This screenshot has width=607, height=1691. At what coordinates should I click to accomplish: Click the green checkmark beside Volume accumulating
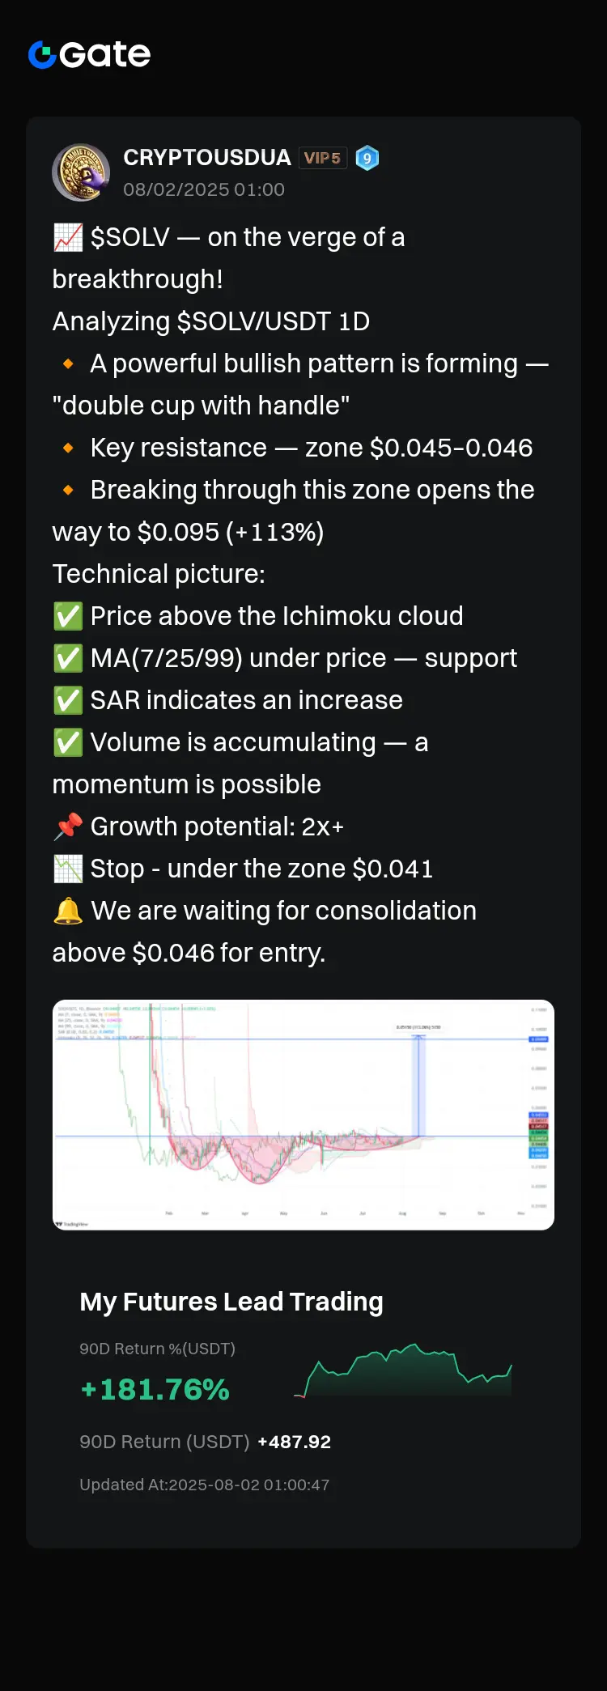point(68,742)
